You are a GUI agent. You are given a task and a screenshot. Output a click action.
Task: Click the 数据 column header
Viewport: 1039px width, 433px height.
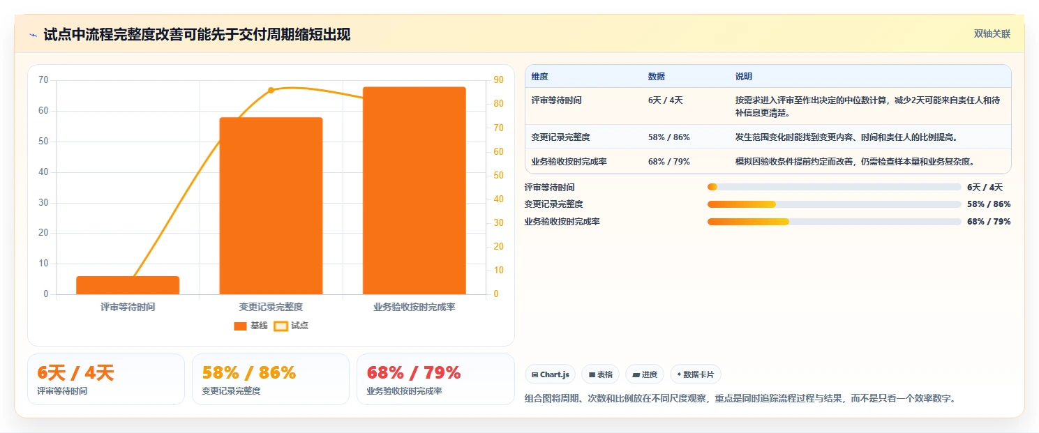tap(656, 77)
